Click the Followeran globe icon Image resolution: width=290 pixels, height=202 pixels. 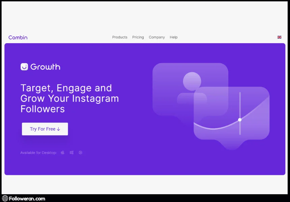(5, 199)
